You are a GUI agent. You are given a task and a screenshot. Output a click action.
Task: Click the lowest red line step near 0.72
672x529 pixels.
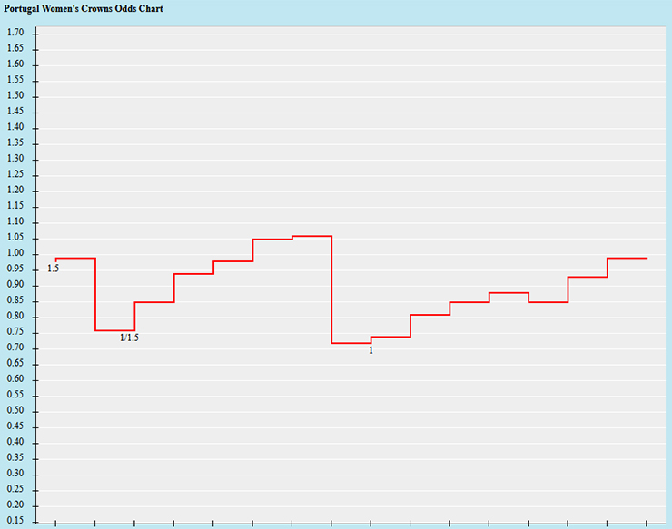351,343
